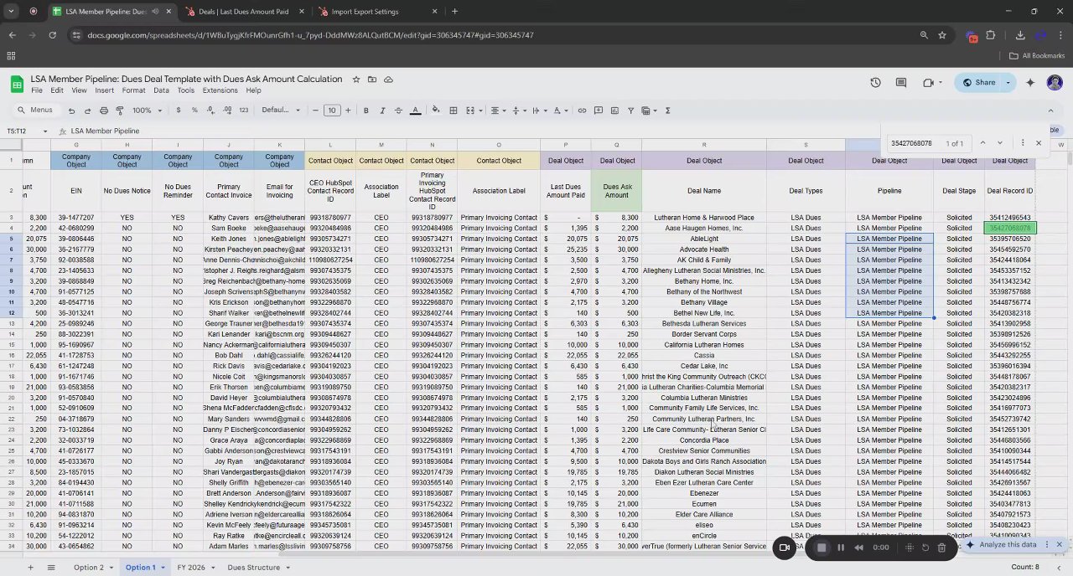Click the merge cells icon

click(x=469, y=111)
